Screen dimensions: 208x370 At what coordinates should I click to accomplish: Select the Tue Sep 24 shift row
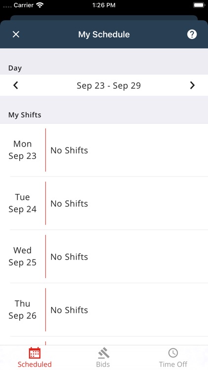(104, 203)
